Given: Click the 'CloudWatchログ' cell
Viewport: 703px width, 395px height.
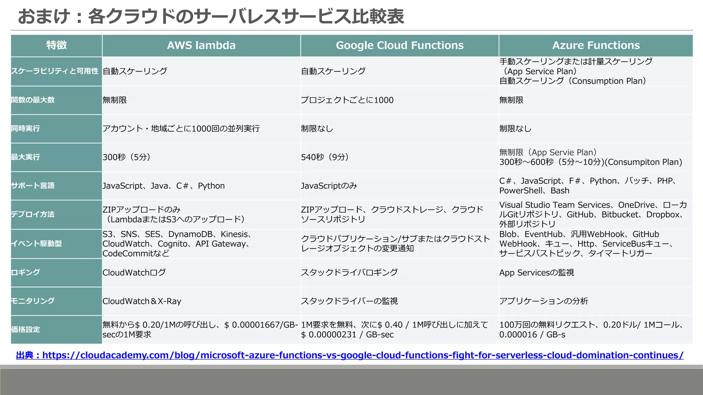Looking at the screenshot, I should point(201,273).
